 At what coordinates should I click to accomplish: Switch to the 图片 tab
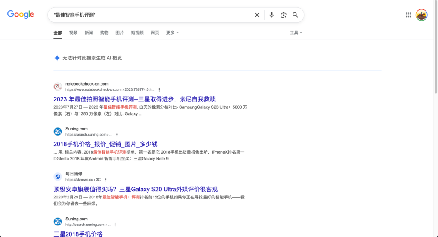click(x=120, y=33)
